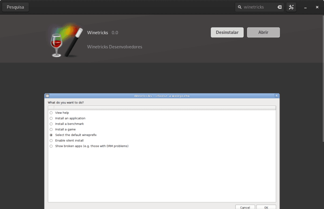
Task: Click the tools icon in the header bar
Action: [291, 7]
